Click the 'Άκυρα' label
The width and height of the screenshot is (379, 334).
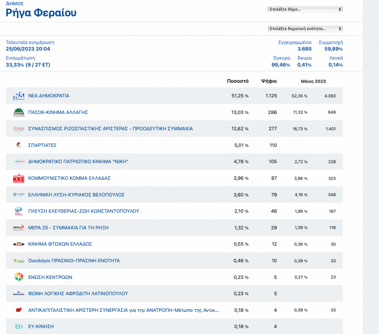305,58
